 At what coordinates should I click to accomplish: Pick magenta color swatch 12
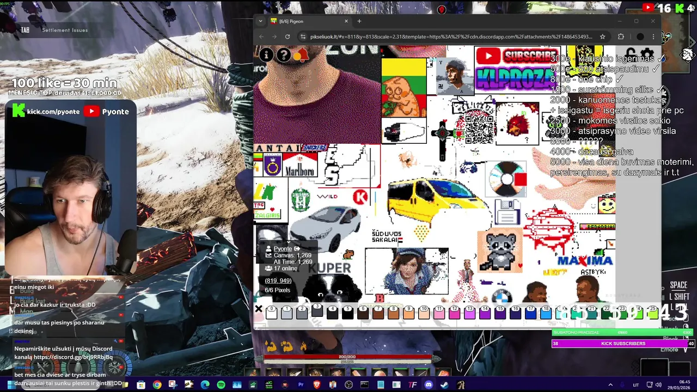(454, 312)
